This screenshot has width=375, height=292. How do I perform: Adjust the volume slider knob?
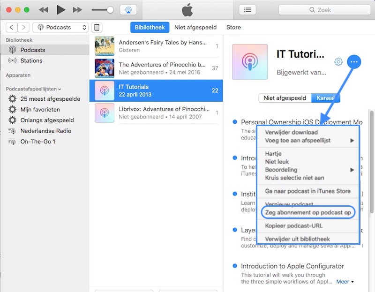(110, 10)
